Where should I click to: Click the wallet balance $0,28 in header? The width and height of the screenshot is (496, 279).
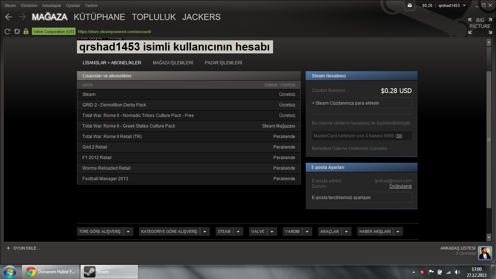click(x=427, y=5)
